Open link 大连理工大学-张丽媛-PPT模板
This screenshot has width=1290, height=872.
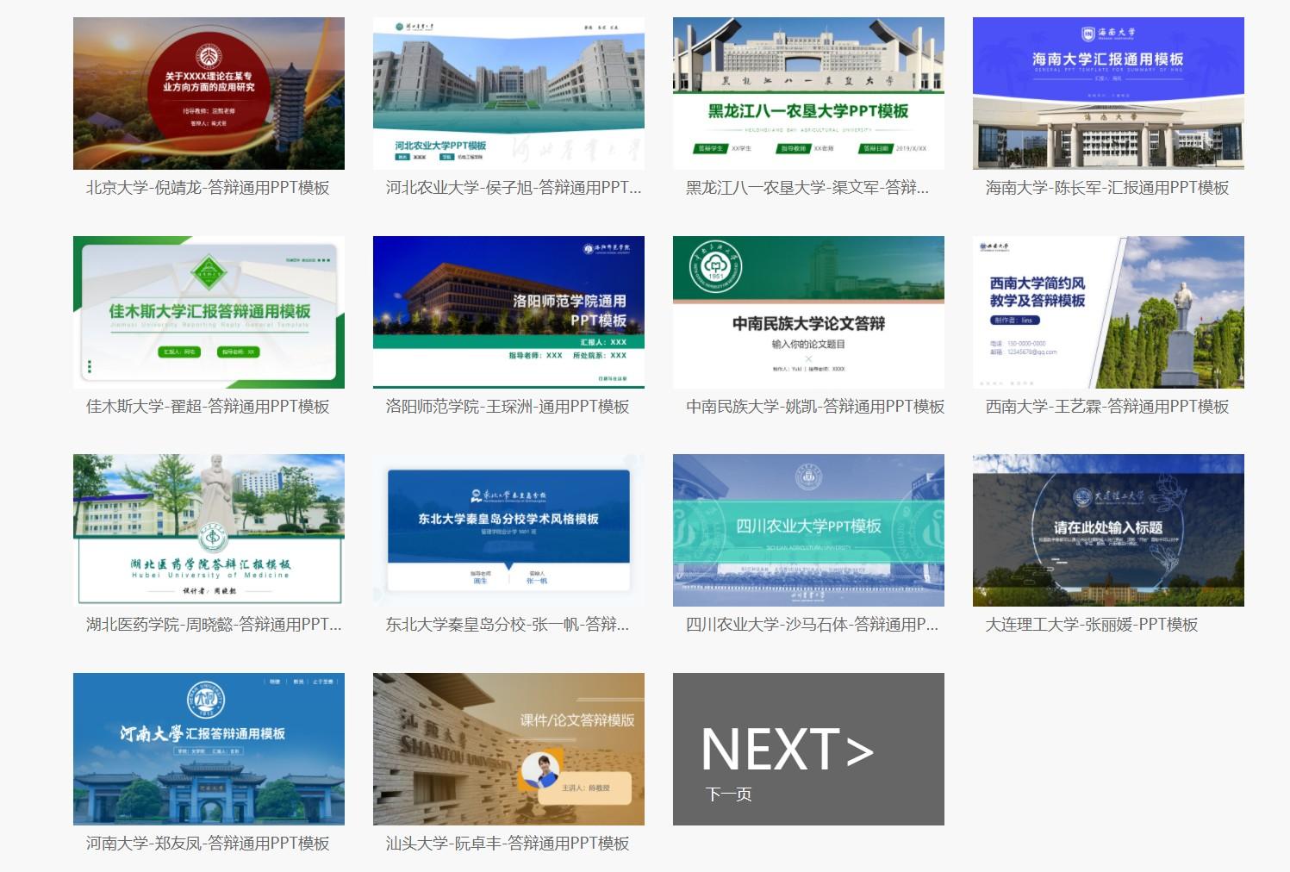click(x=1092, y=625)
